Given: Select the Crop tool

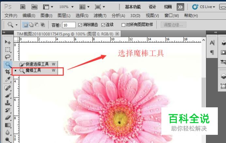Looking at the screenshot, I should click(8, 72).
